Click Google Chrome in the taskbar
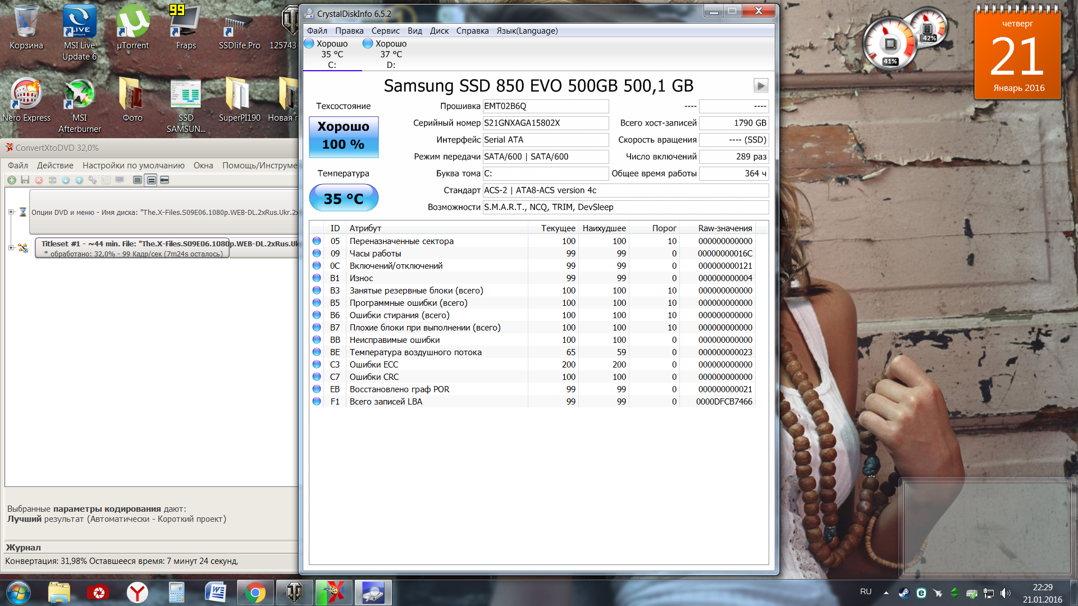Viewport: 1078px width, 606px height. tap(255, 593)
